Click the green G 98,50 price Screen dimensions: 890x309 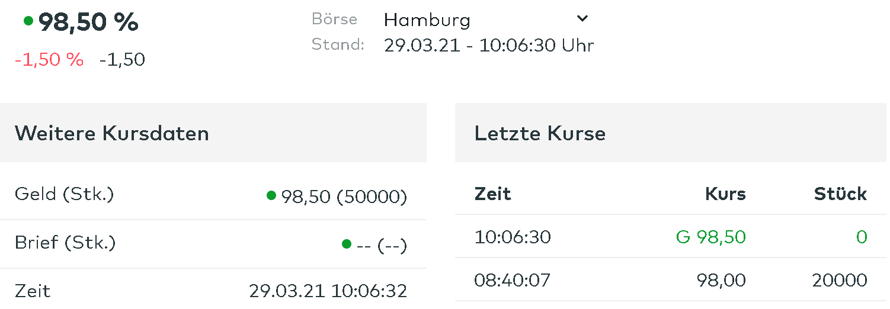point(710,237)
